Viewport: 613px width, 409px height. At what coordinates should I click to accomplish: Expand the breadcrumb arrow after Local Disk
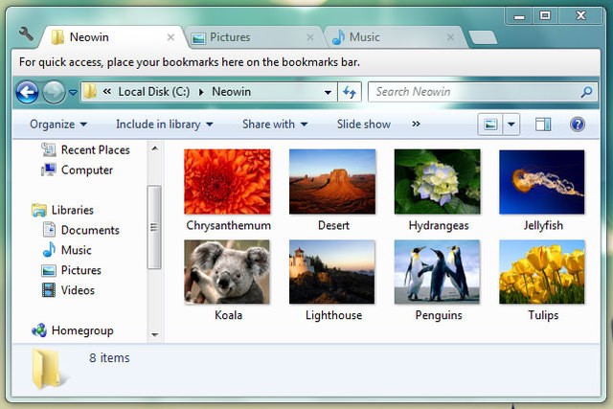pyautogui.click(x=201, y=92)
